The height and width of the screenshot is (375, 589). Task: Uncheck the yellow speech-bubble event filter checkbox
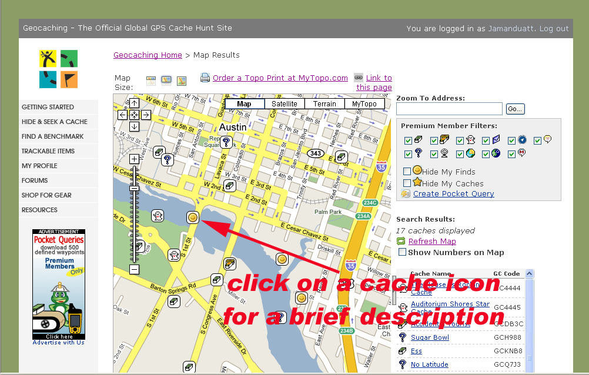(537, 140)
